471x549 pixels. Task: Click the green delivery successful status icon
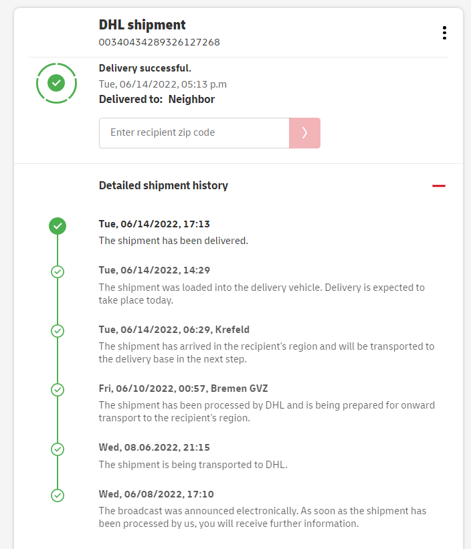click(57, 83)
